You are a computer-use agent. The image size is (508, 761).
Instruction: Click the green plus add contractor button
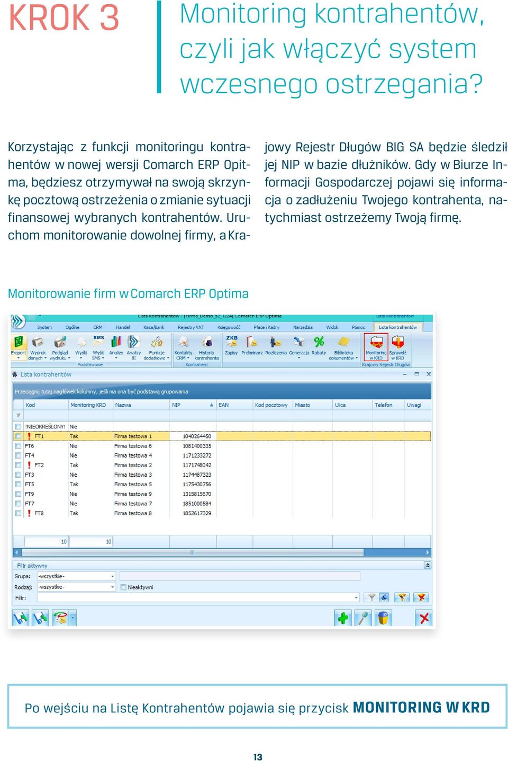[343, 617]
